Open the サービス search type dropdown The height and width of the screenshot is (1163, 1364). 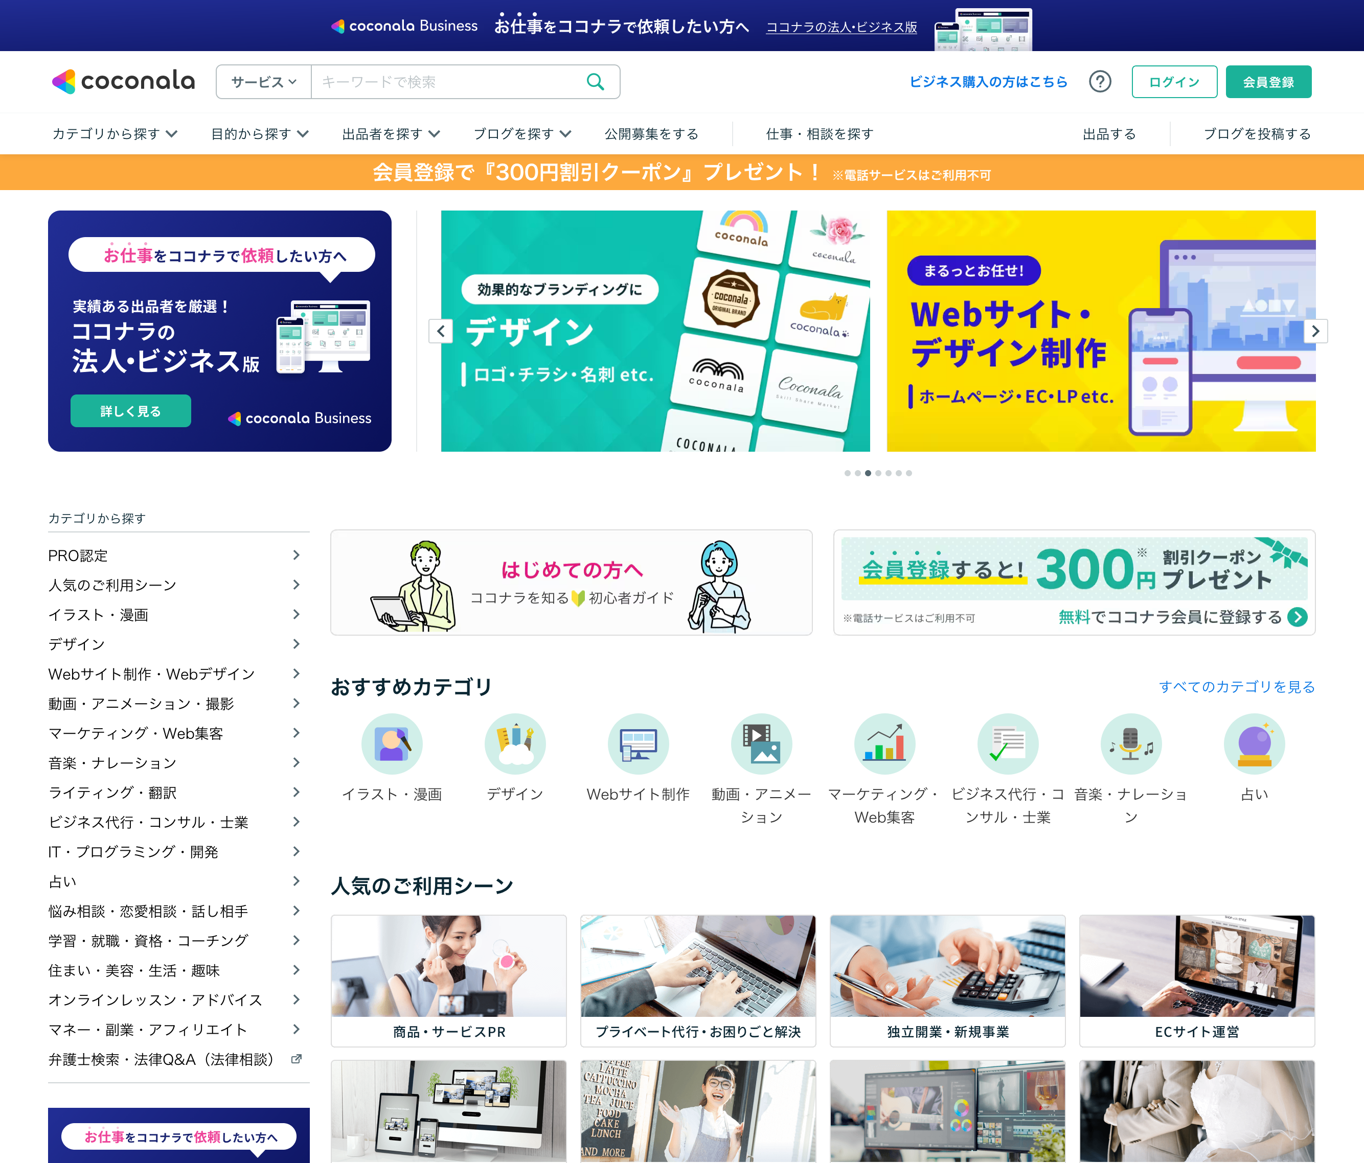[x=263, y=82]
